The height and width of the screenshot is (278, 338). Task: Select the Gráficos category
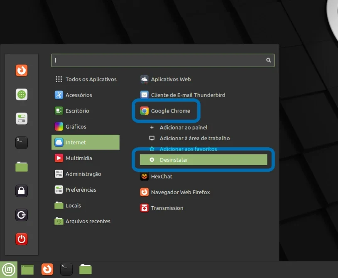(86, 127)
